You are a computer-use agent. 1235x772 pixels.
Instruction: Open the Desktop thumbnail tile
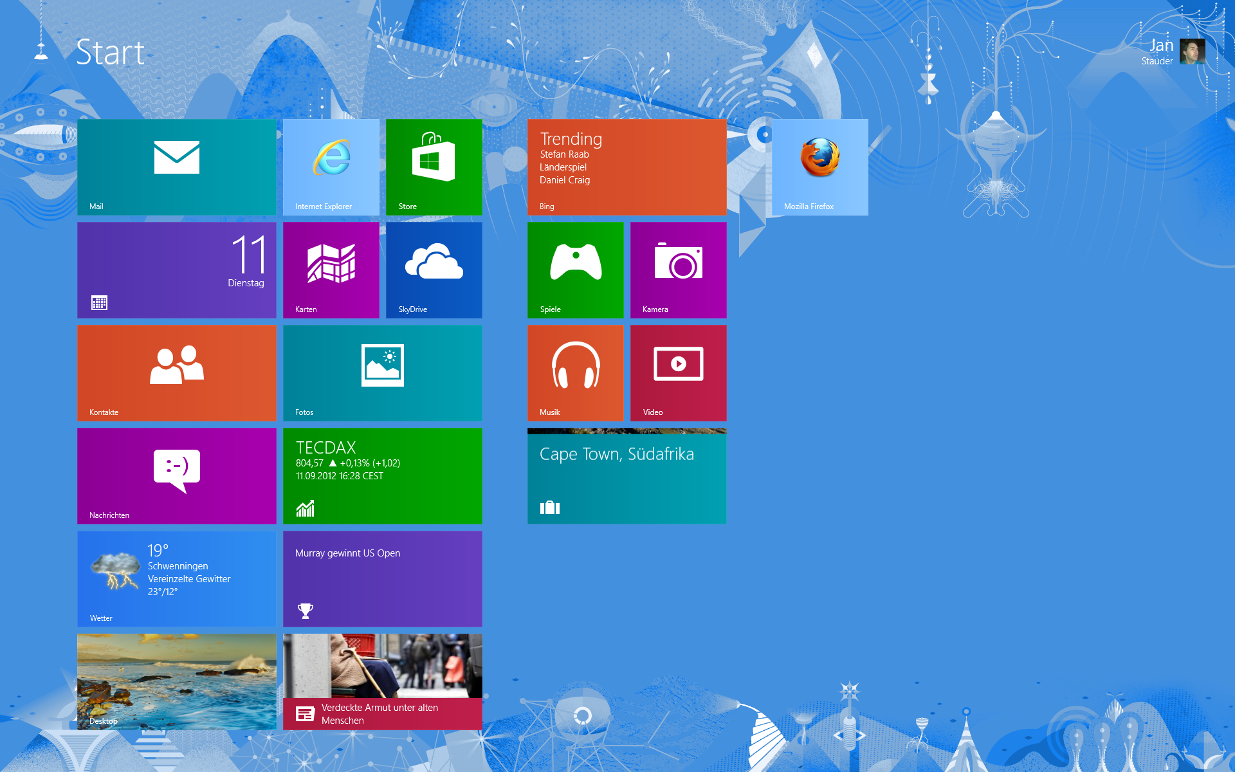[x=176, y=681]
